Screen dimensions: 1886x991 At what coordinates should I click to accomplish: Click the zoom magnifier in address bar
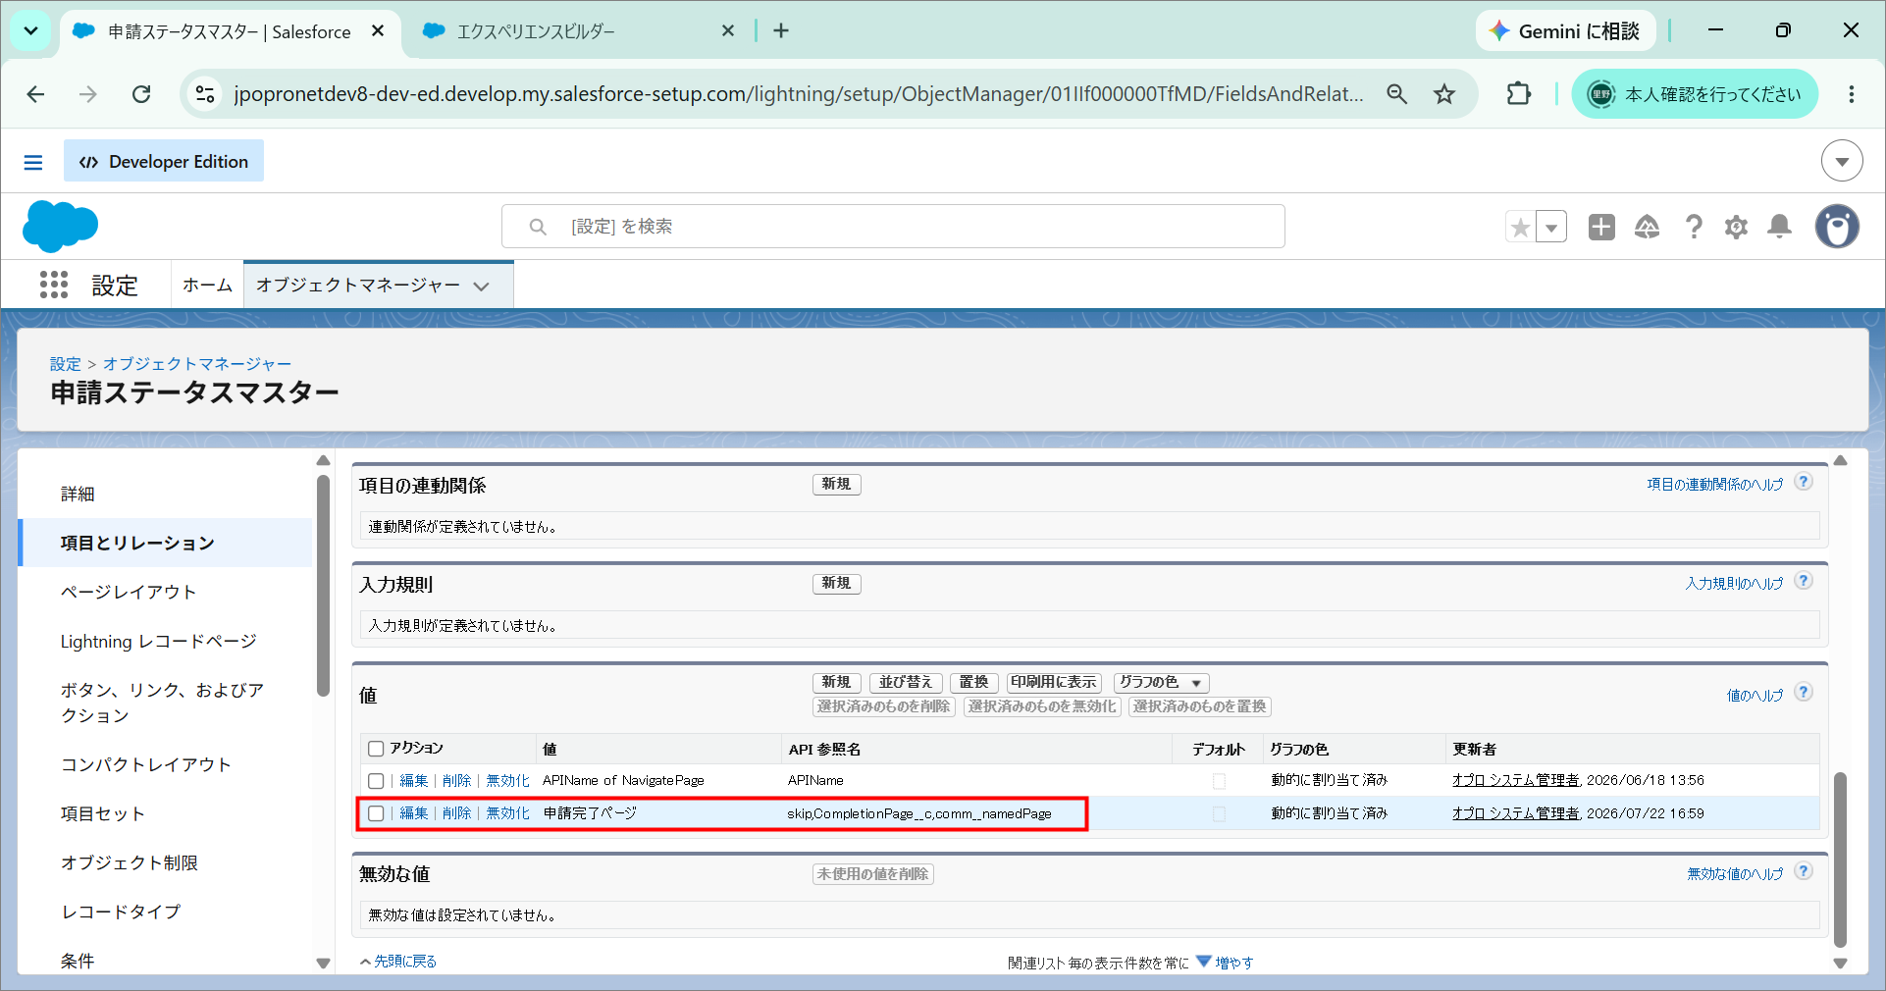click(1397, 94)
